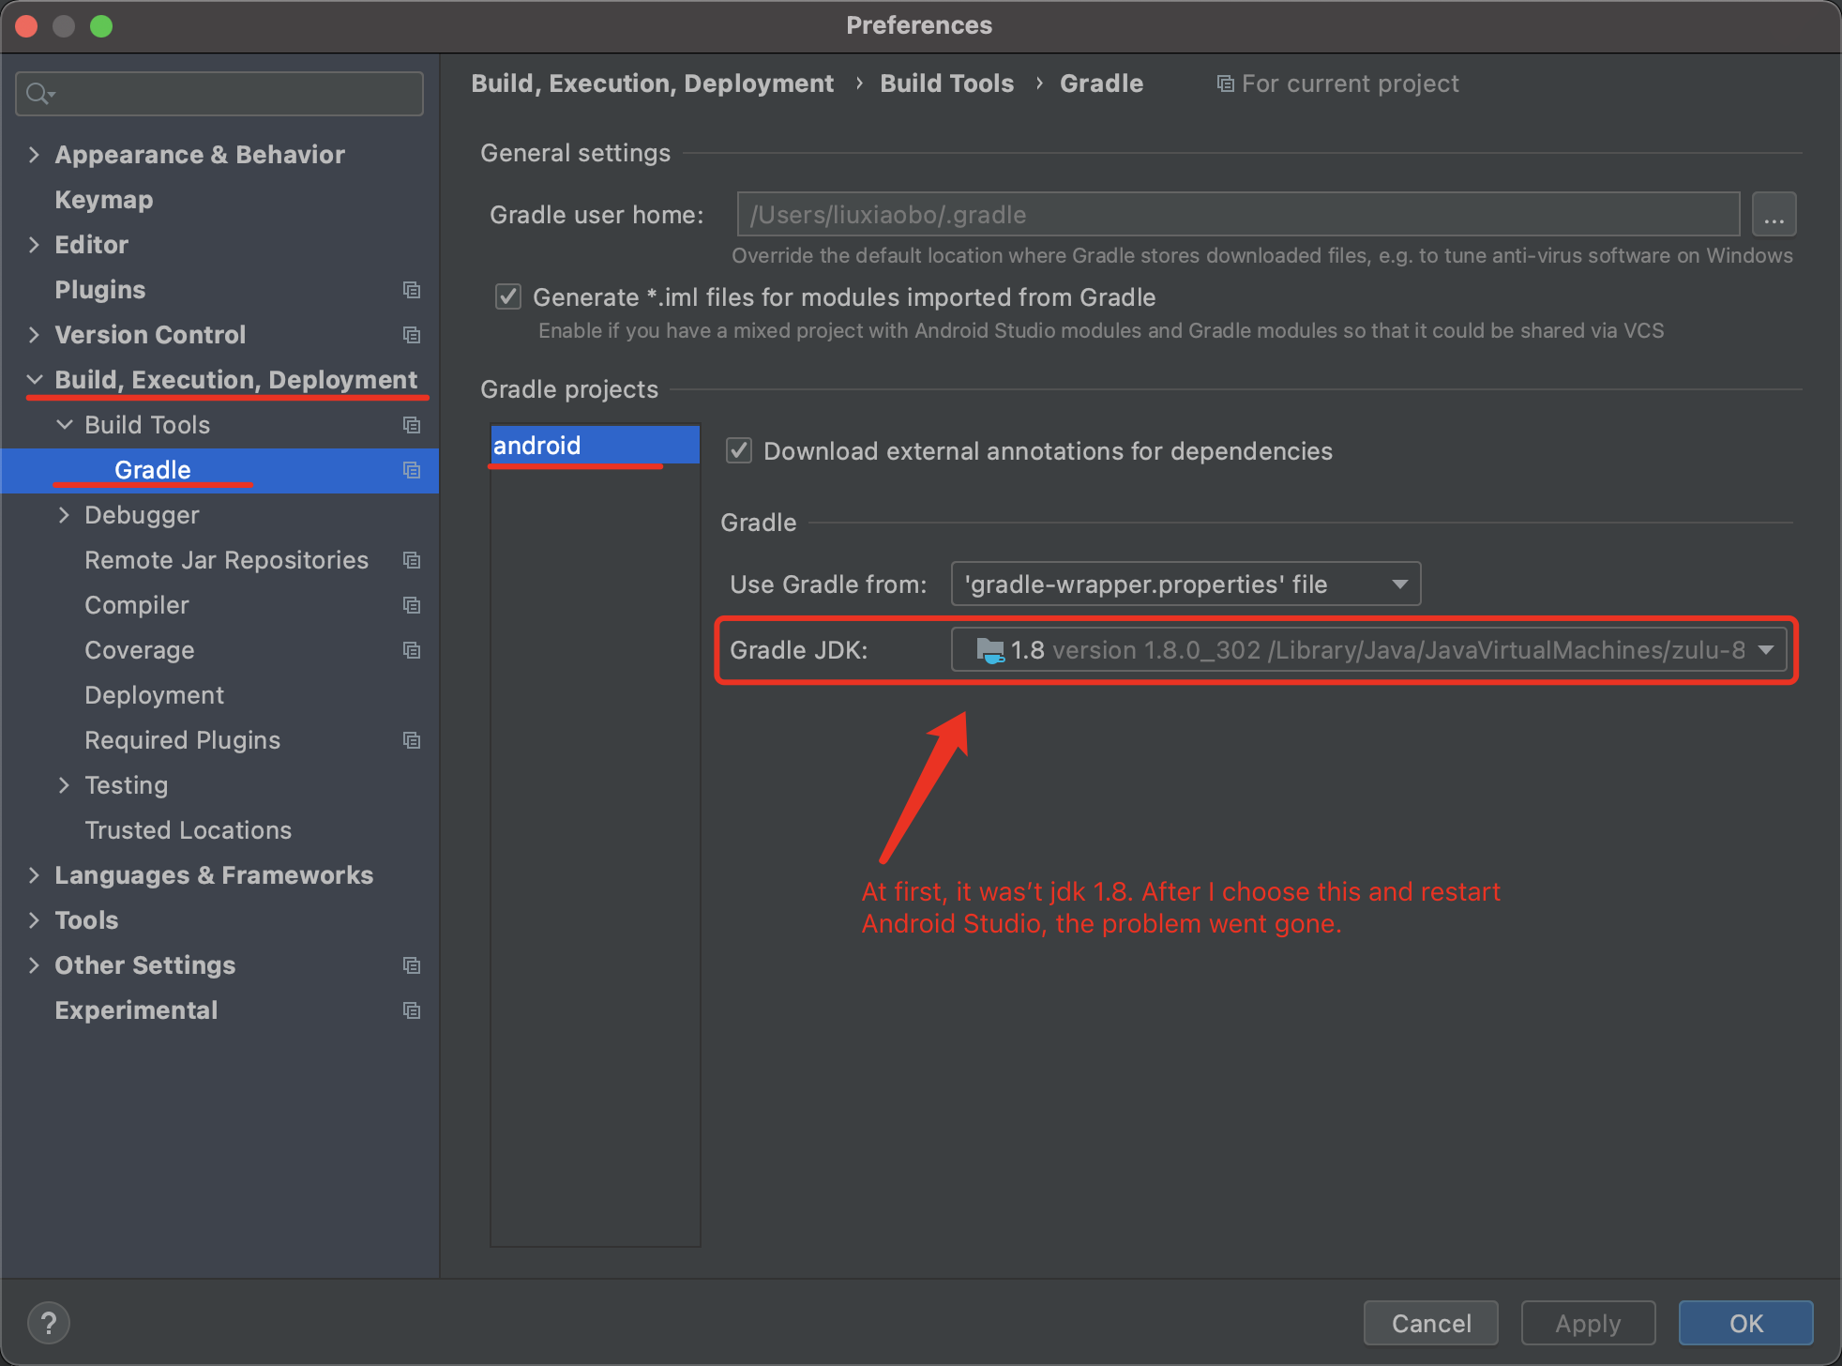This screenshot has width=1842, height=1366.
Task: Click the Cancel button
Action: pyautogui.click(x=1430, y=1323)
